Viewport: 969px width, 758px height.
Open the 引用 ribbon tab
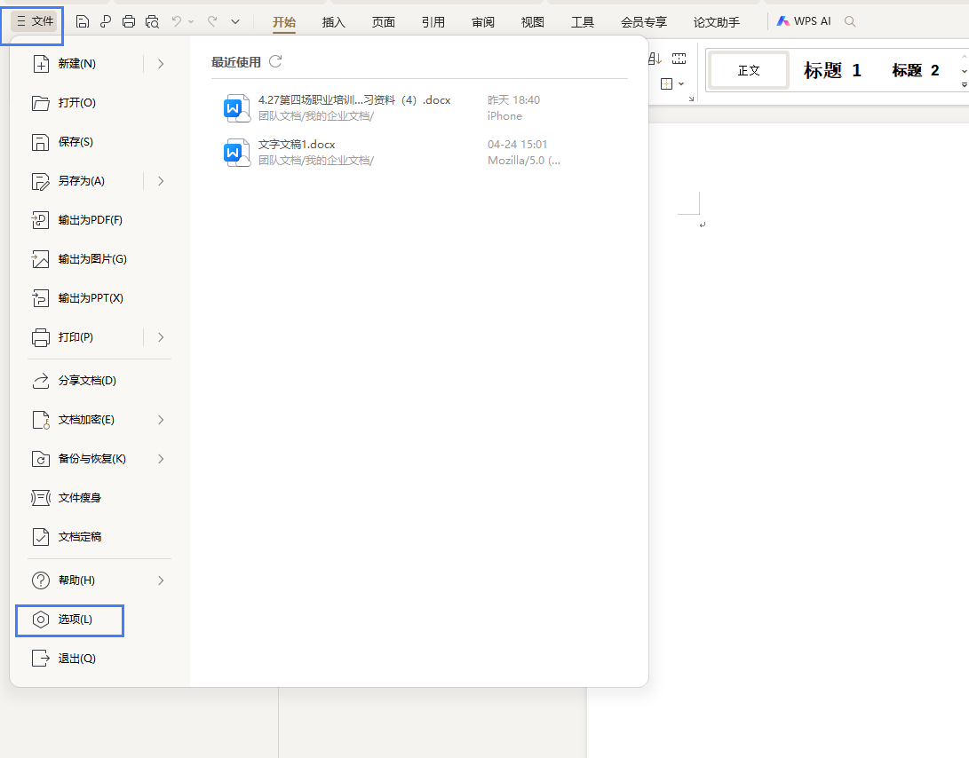(x=433, y=22)
